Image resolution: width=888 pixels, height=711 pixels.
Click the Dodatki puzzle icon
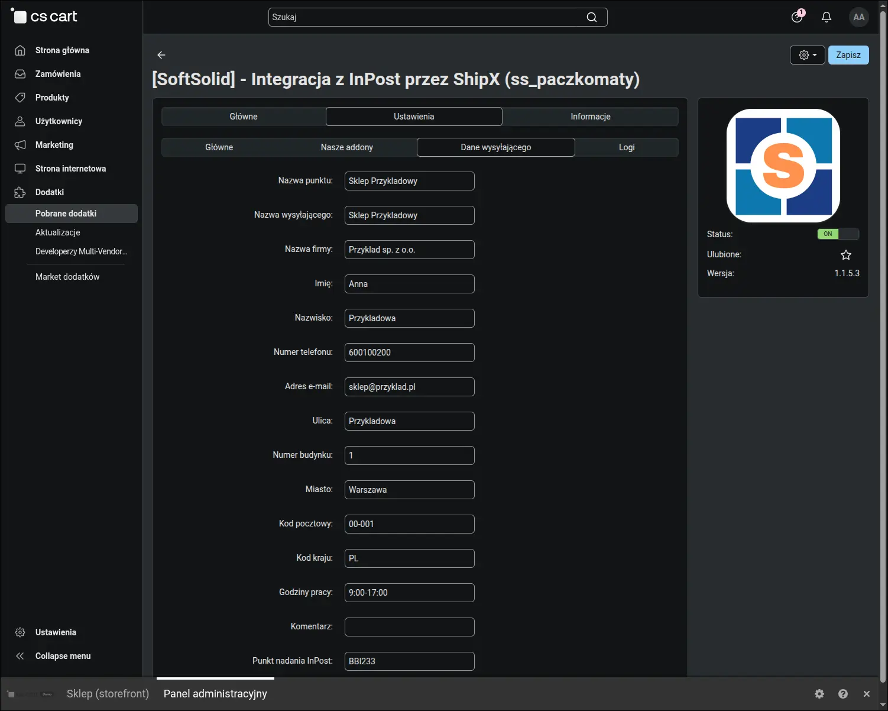pyautogui.click(x=20, y=192)
